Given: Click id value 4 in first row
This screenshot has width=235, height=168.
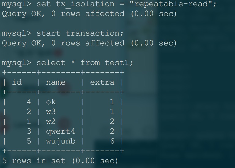Looking at the screenshot, I should 29,102.
